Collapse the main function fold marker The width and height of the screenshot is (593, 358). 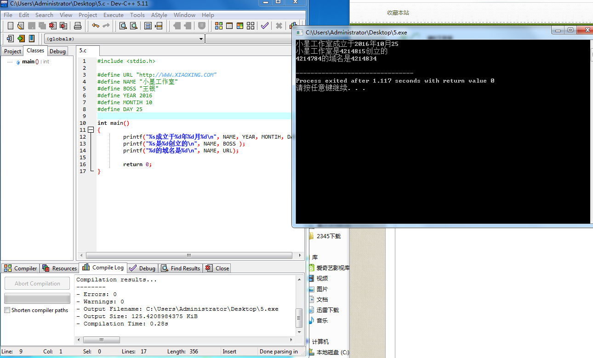coord(91,130)
